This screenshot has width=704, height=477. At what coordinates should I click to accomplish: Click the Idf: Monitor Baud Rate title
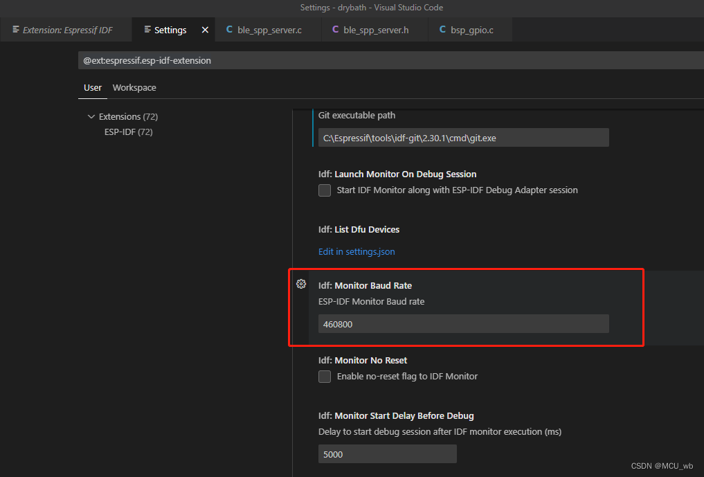click(365, 286)
